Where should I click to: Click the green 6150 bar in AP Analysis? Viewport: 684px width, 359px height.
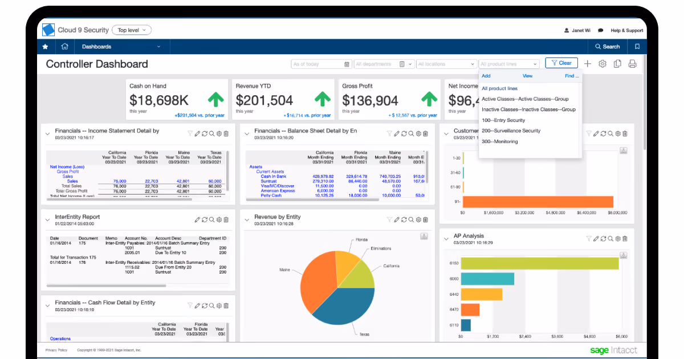(539, 263)
